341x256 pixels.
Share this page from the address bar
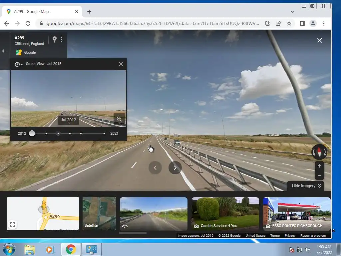coord(278,23)
